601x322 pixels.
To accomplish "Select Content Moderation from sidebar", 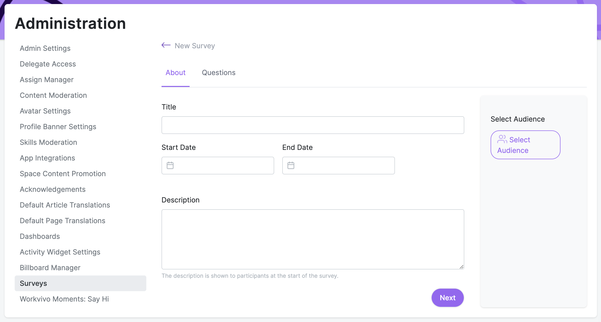I will pos(53,95).
